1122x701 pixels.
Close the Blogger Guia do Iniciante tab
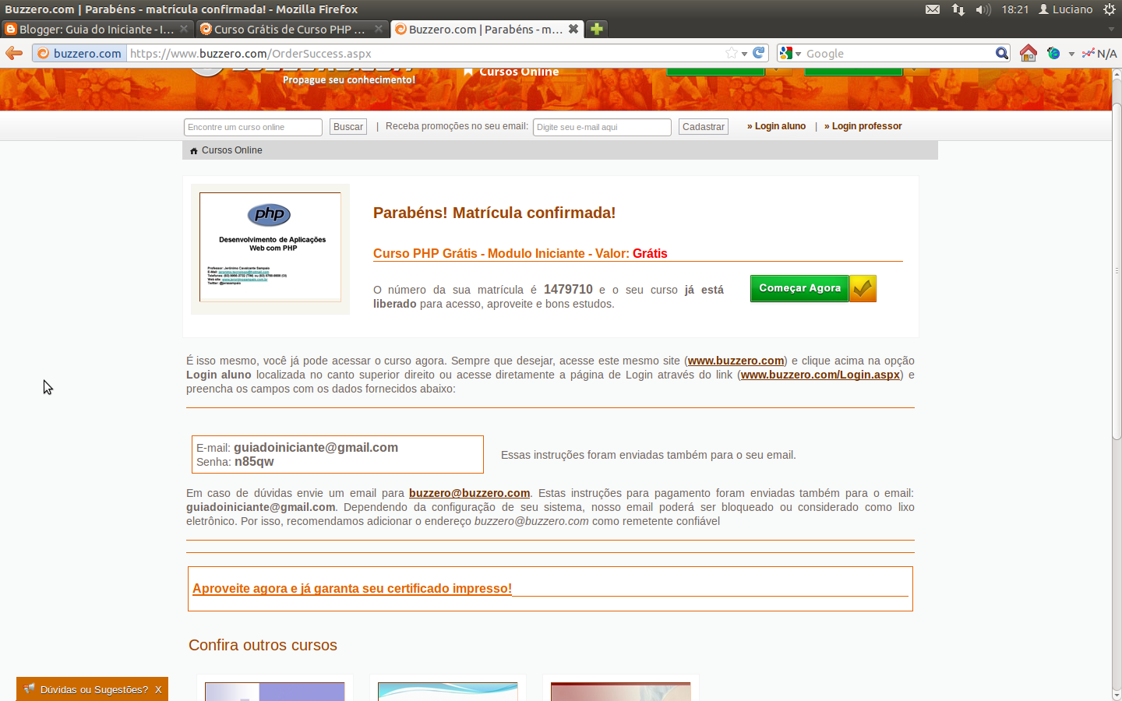click(x=184, y=29)
